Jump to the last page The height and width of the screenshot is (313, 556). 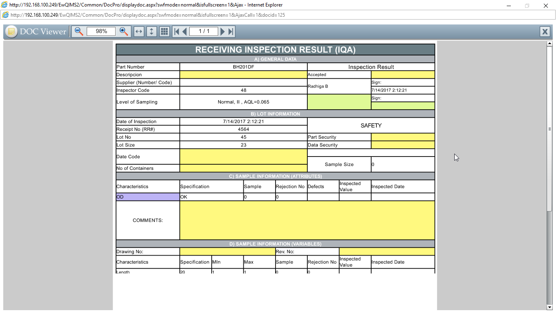(x=231, y=31)
